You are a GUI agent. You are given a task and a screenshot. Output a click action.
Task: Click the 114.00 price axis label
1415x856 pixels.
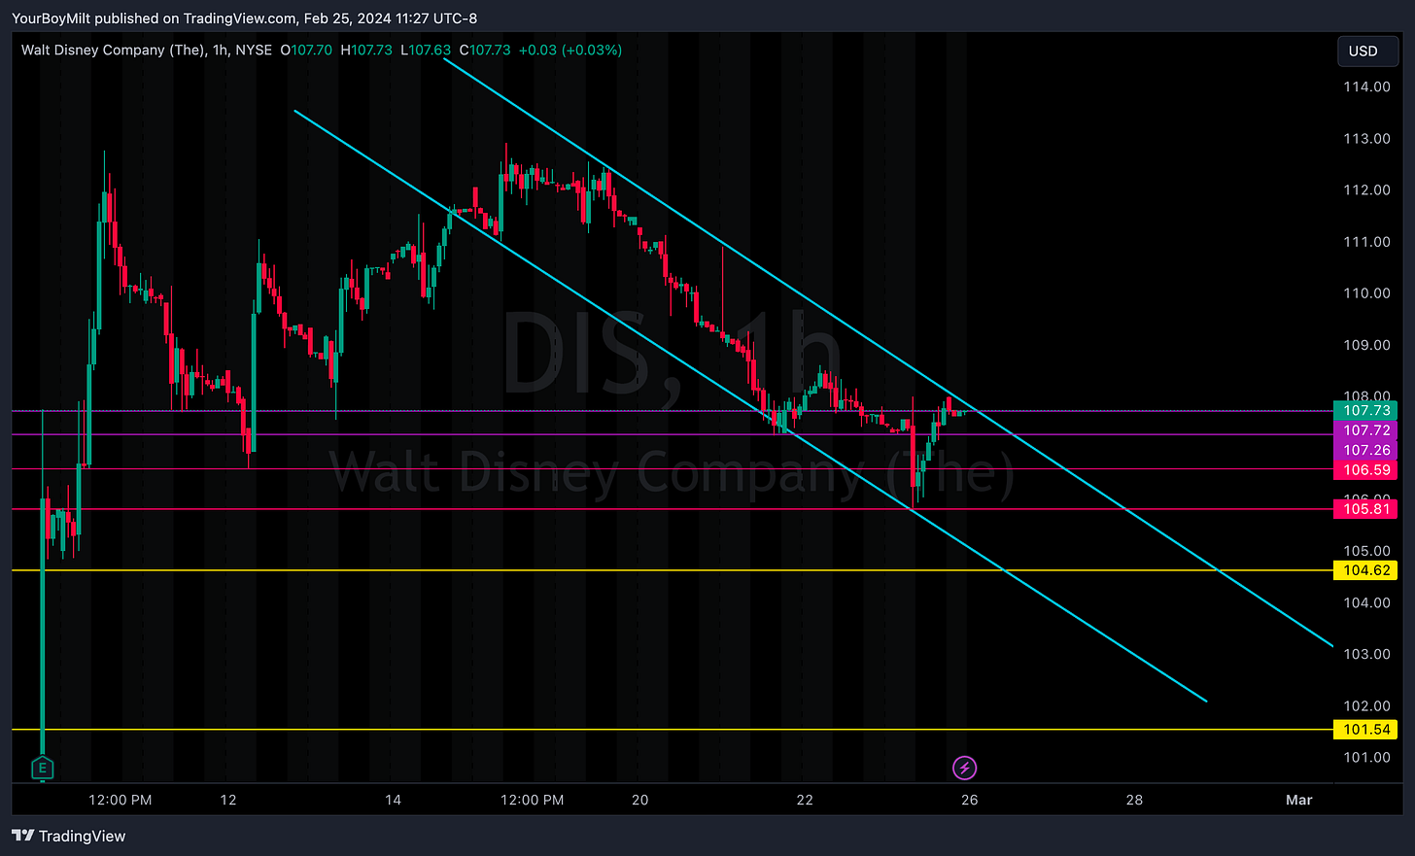1366,86
